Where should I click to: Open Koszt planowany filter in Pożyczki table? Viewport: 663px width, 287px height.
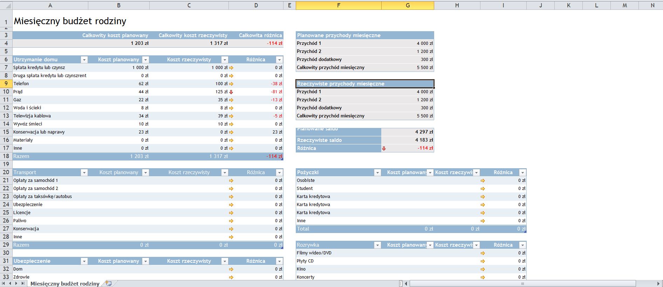pos(430,172)
